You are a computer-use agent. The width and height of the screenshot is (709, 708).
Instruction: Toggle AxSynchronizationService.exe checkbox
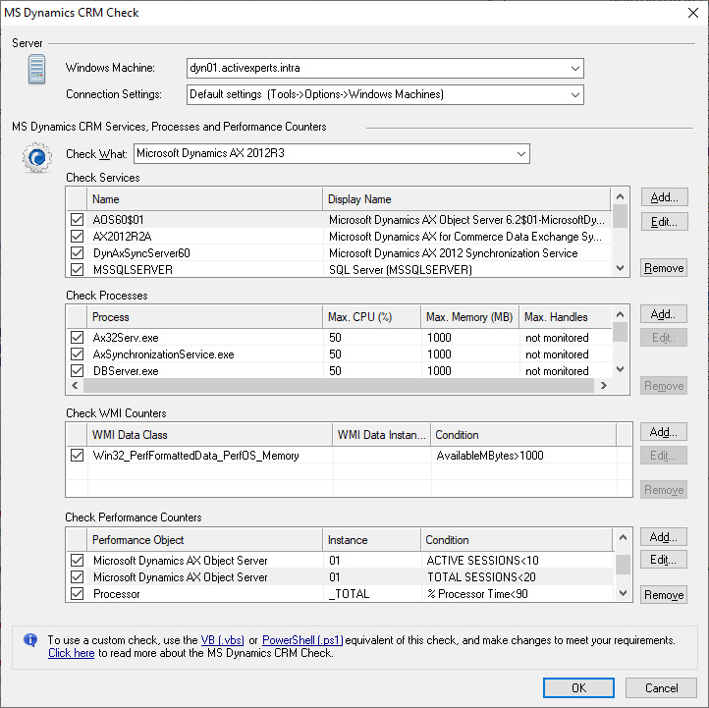[x=77, y=354]
